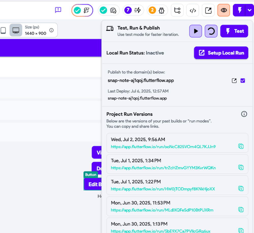Click the Last Deploy Jul 6, 2025 text
Screen dimensions: 254x233
click(138, 91)
